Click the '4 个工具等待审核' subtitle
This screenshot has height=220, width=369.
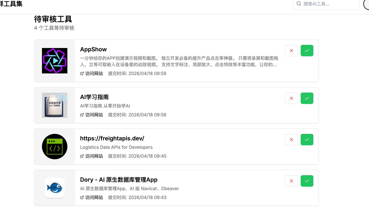click(54, 28)
